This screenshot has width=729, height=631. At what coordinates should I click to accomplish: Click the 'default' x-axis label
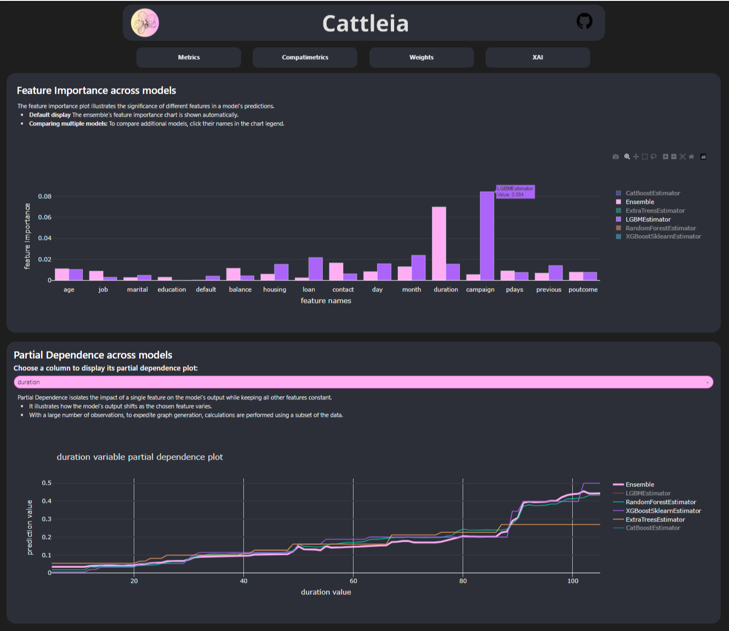pos(206,289)
